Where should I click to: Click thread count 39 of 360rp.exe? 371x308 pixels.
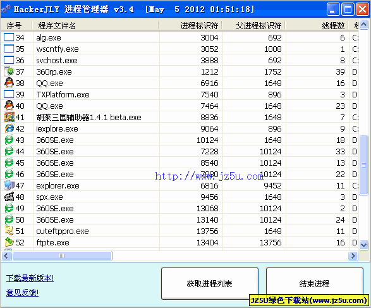click(340, 71)
